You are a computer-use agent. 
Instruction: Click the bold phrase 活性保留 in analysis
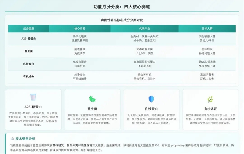pyautogui.click(x=87, y=145)
